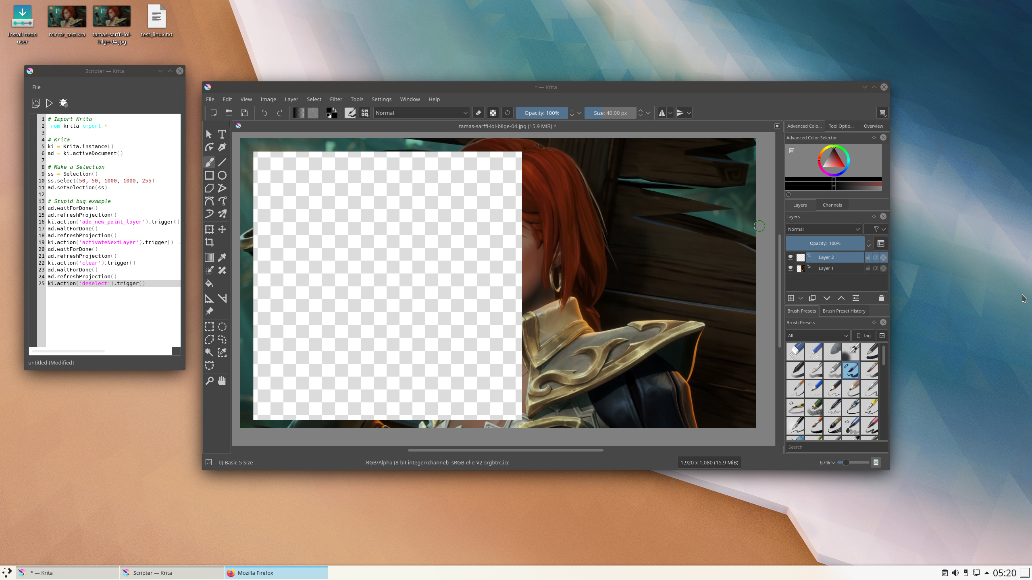Viewport: 1032px width, 580px height.
Task: Duplicate layer using the copy icon
Action: tap(812, 298)
